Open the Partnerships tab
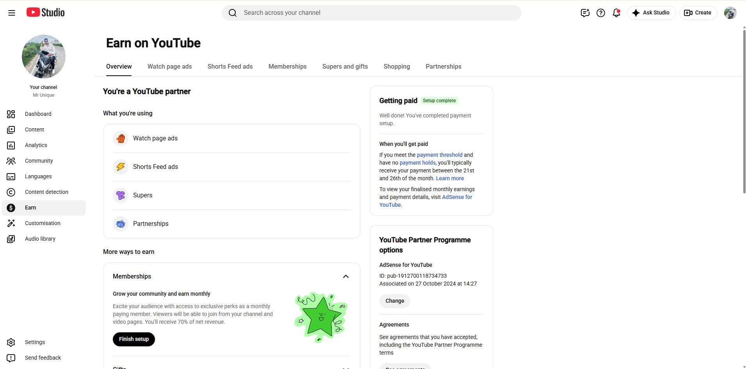This screenshot has height=369, width=746. [443, 66]
